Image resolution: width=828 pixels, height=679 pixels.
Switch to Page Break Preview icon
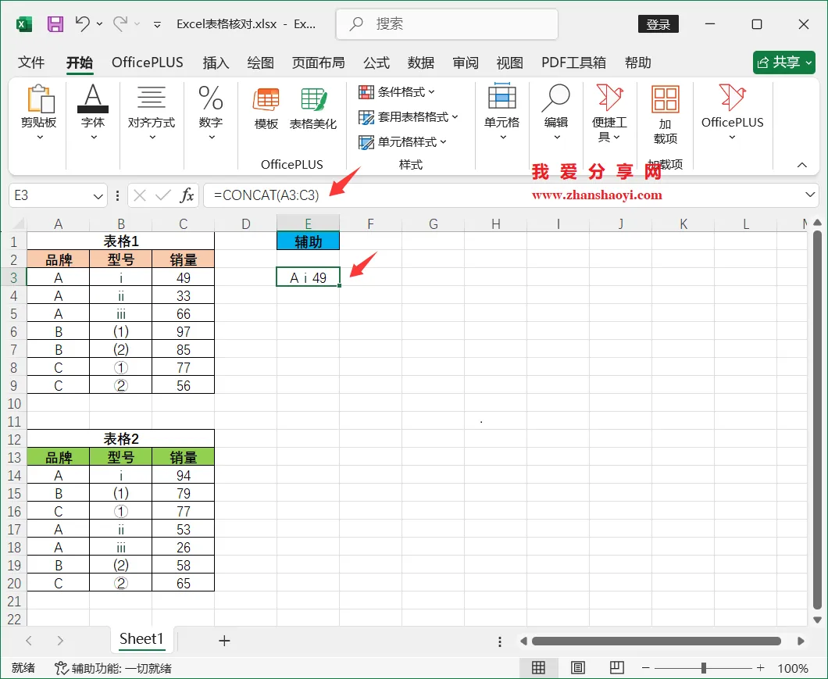tap(617, 668)
